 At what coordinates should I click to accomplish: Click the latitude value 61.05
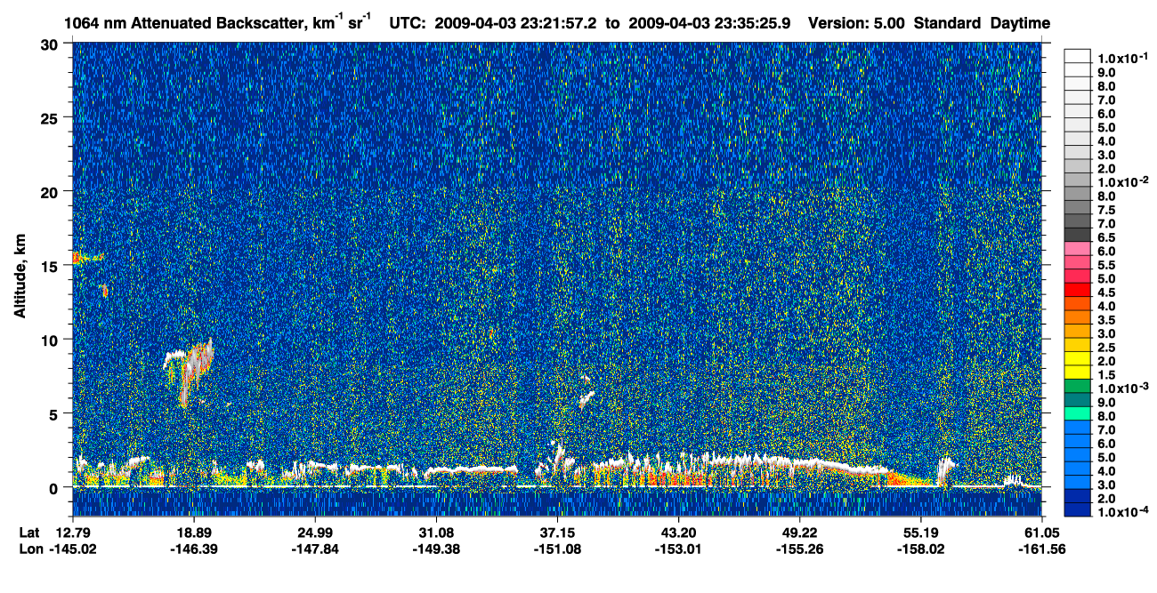click(1041, 533)
